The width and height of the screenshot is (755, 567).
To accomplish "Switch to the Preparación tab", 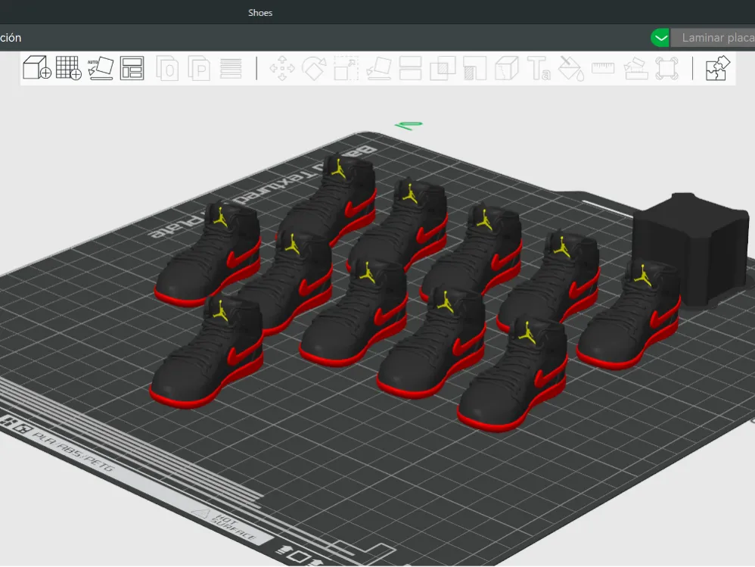I will [x=11, y=38].
